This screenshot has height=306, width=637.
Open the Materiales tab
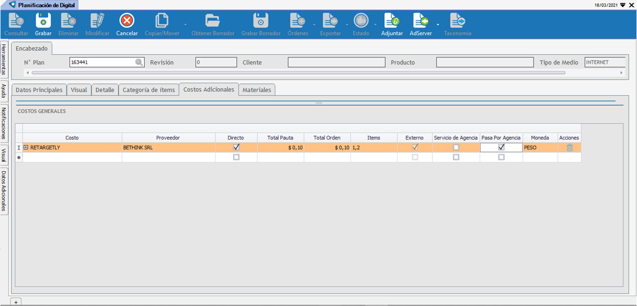coord(257,90)
